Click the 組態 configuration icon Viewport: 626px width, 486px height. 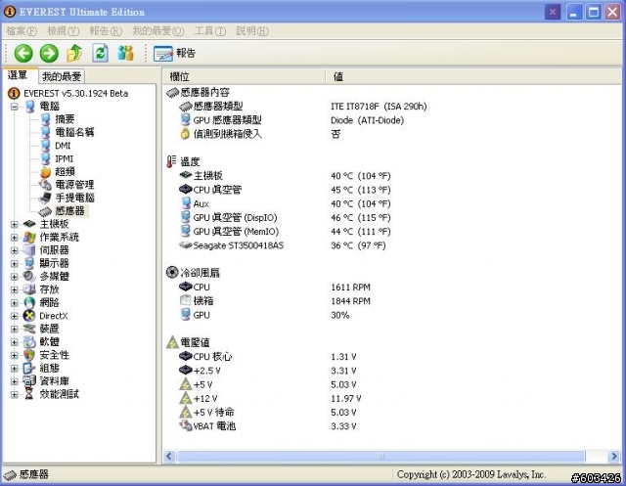29,369
